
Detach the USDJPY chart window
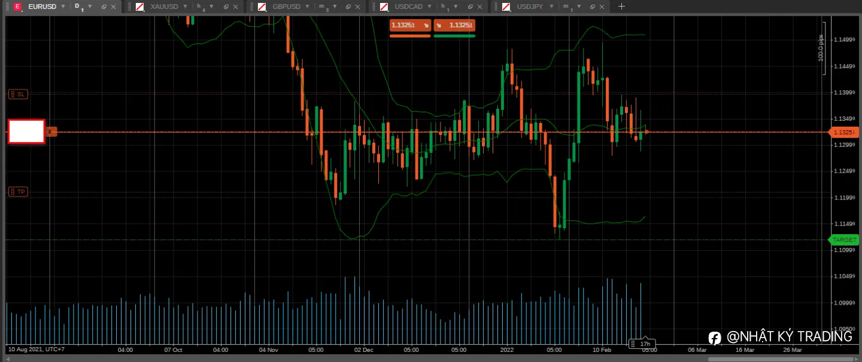(592, 7)
